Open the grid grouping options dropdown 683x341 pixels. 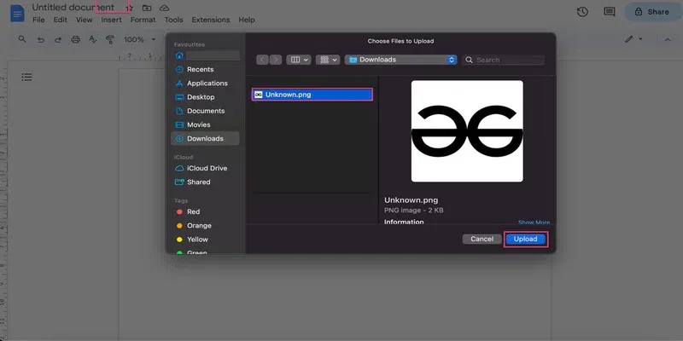click(328, 60)
